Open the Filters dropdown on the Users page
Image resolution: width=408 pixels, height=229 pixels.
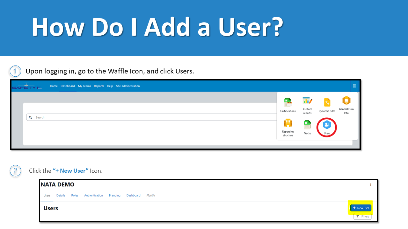pos(362,216)
